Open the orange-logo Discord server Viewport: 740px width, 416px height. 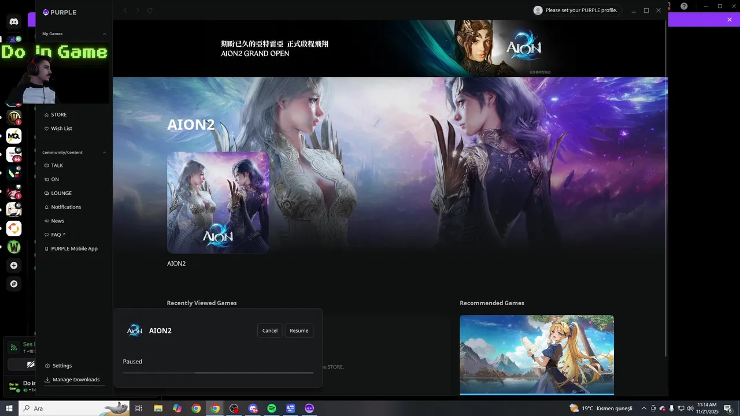[14, 228]
